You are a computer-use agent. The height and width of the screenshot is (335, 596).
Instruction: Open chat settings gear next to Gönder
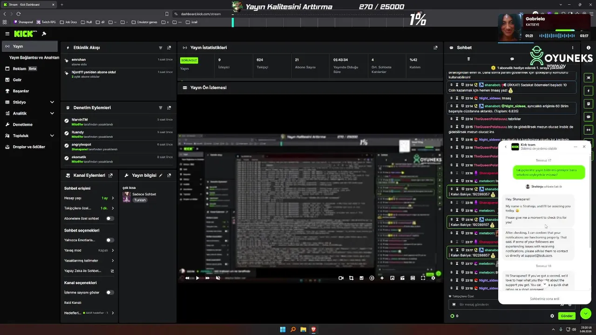point(552,316)
